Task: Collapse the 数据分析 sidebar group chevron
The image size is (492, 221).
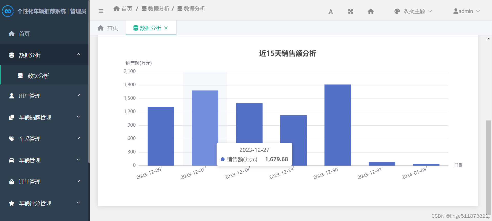Action: (78, 54)
